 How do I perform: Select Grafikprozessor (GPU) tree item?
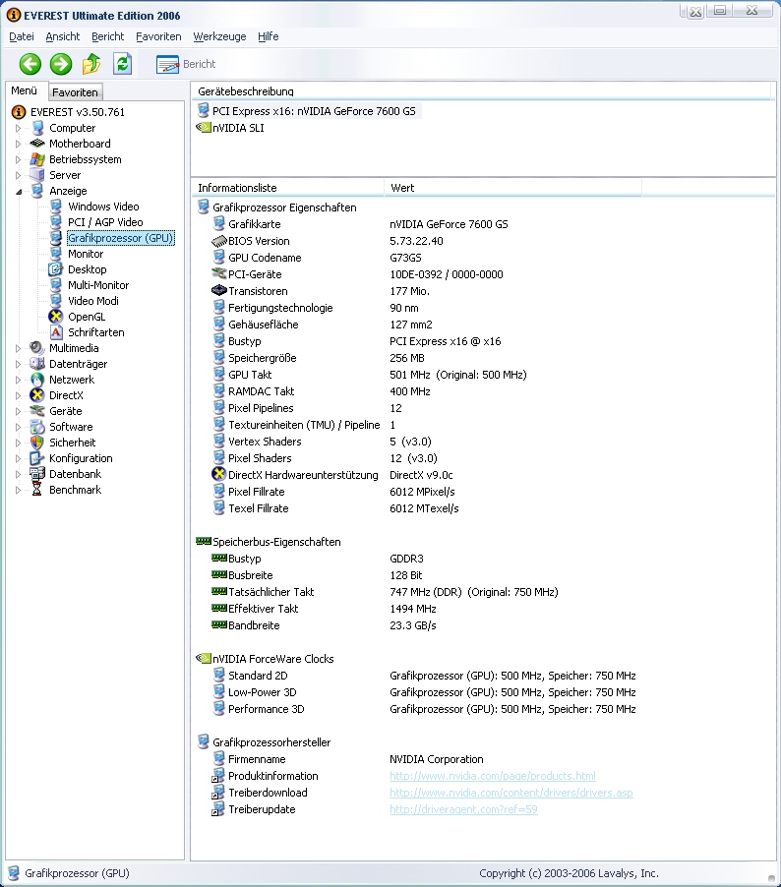coord(121,238)
